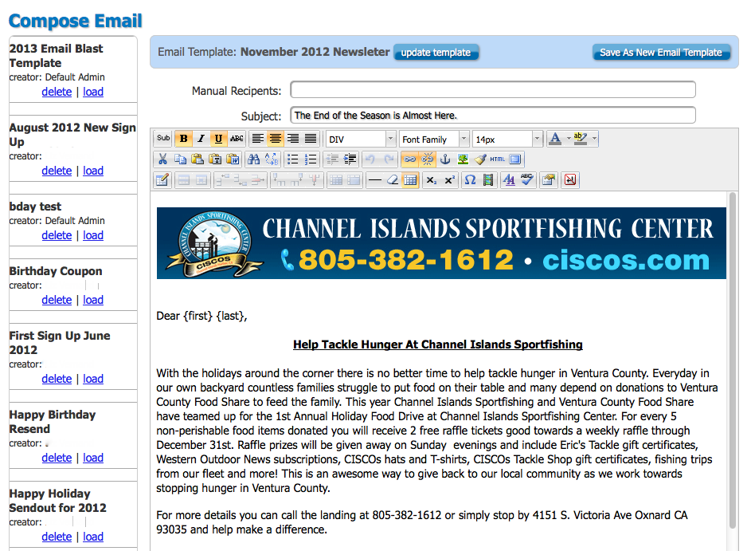
Task: Insert horizontal rule
Action: coord(375,180)
